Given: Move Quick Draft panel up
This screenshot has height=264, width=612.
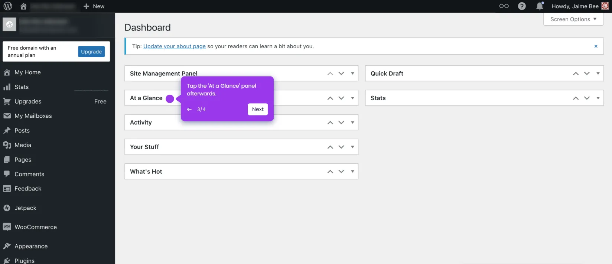Looking at the screenshot, I should [576, 74].
